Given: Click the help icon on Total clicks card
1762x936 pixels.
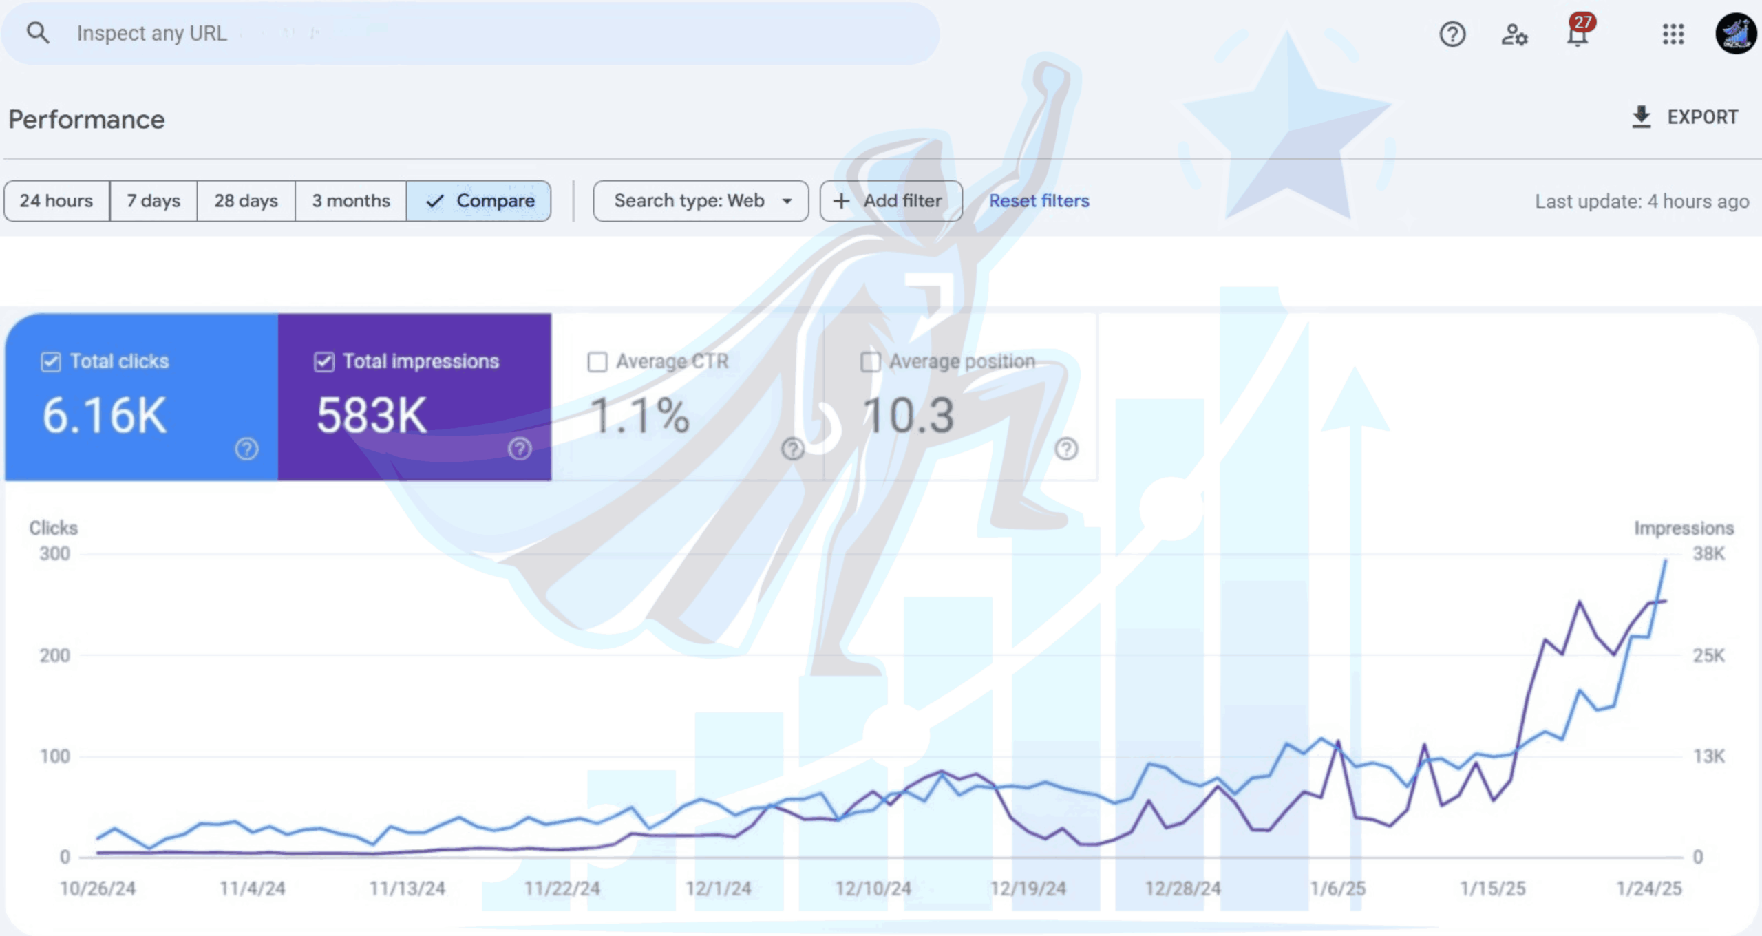Looking at the screenshot, I should point(246,449).
